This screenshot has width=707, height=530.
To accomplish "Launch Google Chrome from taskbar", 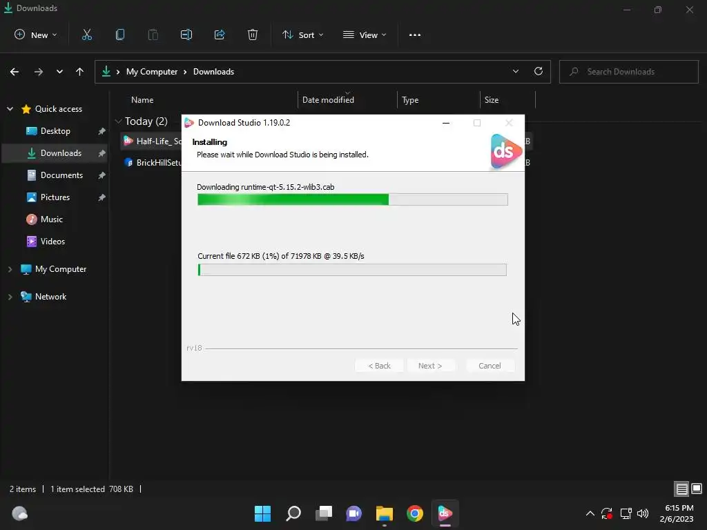I will click(415, 513).
